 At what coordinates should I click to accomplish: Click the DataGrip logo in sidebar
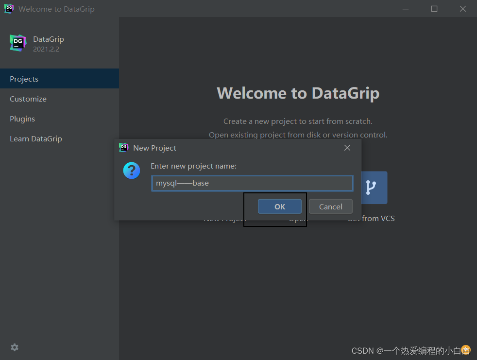(x=17, y=43)
